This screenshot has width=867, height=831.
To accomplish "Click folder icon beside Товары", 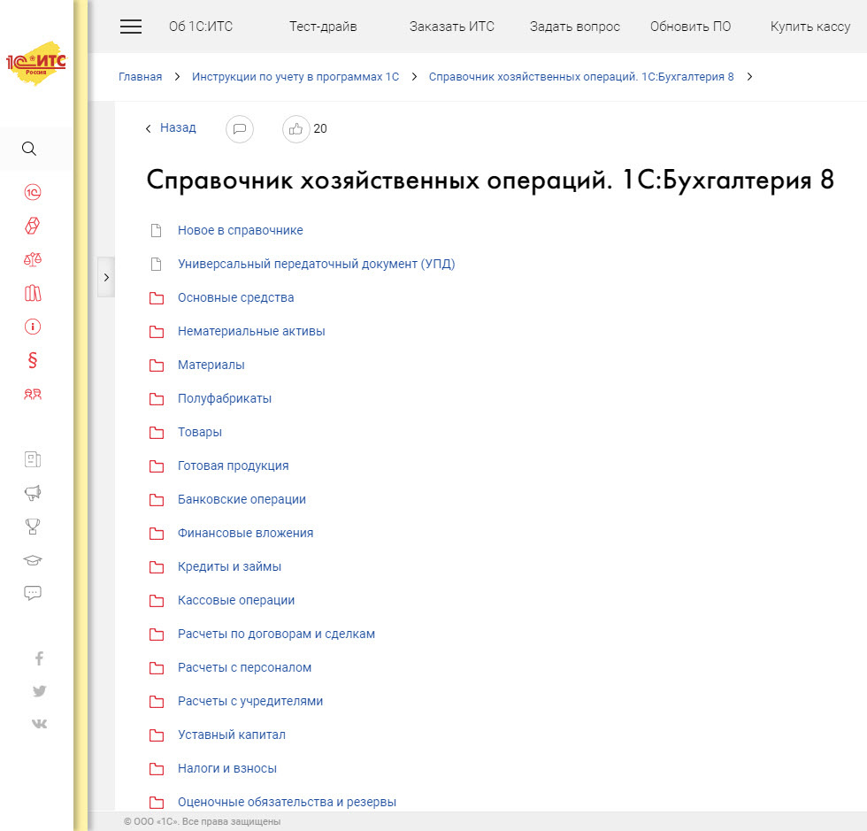I will point(157,433).
